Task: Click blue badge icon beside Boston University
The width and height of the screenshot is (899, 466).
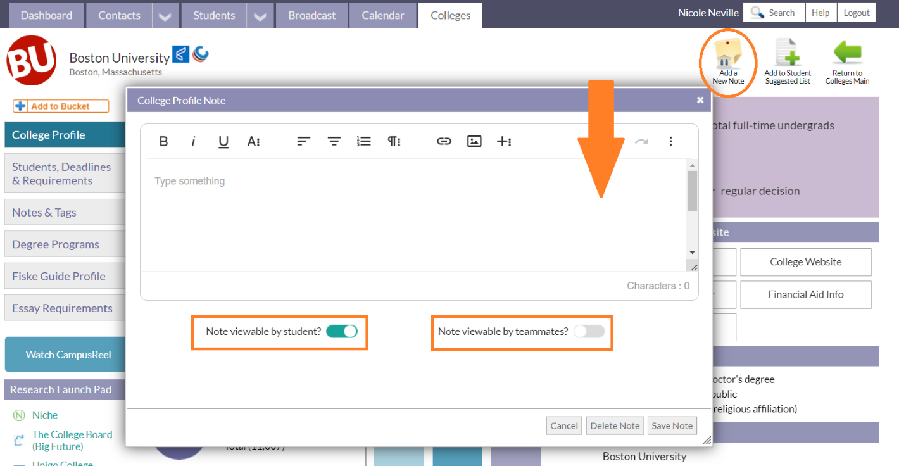Action: [x=181, y=55]
